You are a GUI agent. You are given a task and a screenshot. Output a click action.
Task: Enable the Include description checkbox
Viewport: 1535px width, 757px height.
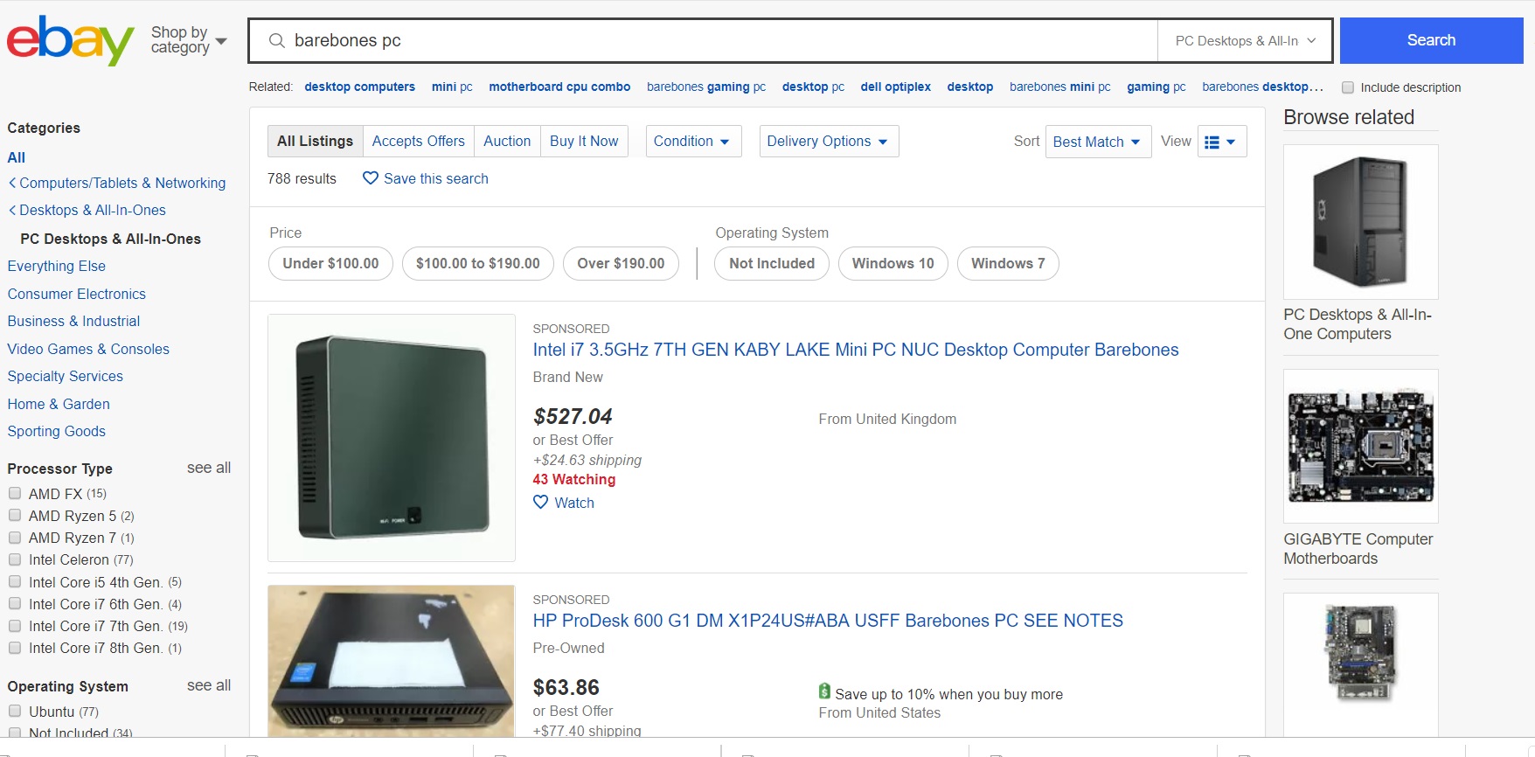pos(1348,87)
